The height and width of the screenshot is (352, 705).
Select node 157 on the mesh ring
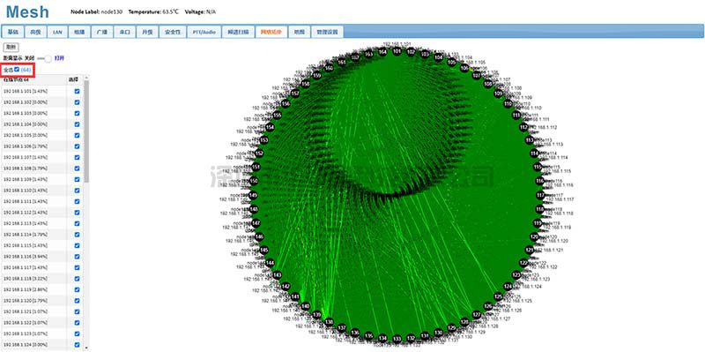pos(295,94)
